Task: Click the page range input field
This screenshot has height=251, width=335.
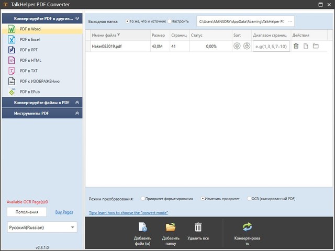Action: point(271,46)
